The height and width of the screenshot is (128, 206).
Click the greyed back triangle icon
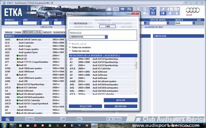(177, 13)
